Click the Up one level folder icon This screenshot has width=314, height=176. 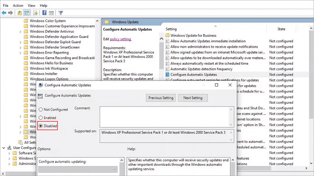tap(20, 13)
